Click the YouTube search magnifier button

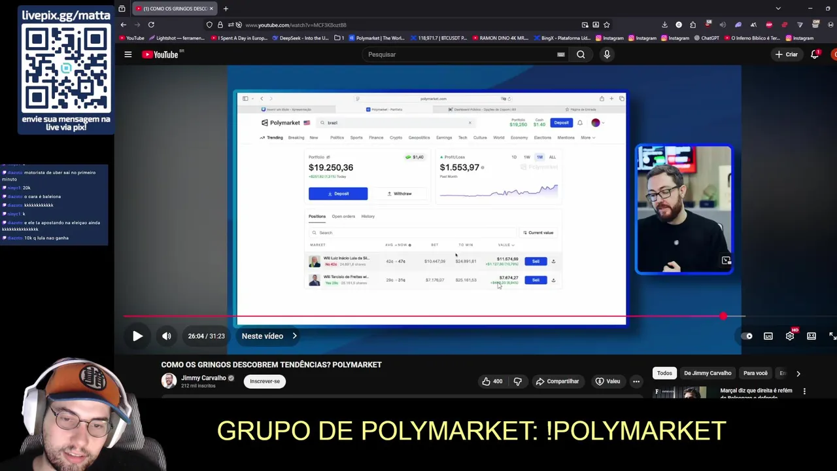[x=581, y=54]
